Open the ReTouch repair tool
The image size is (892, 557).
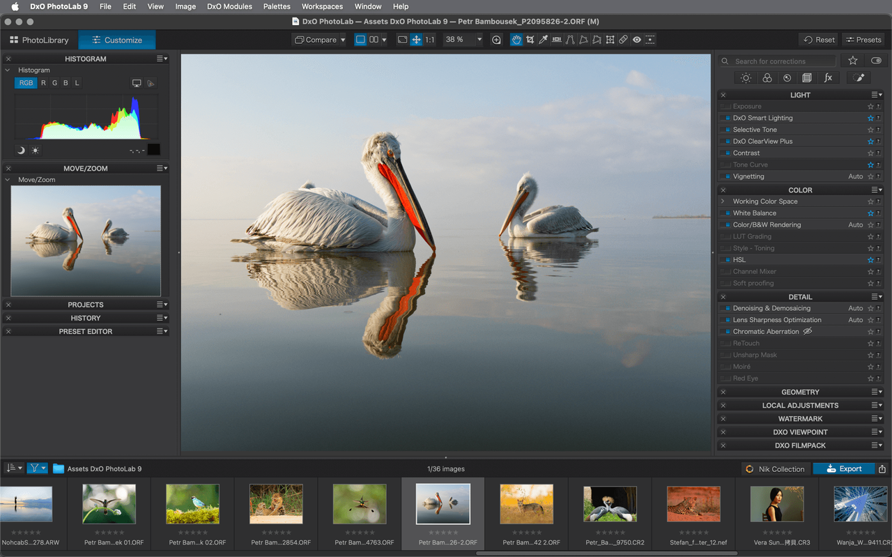[622, 40]
